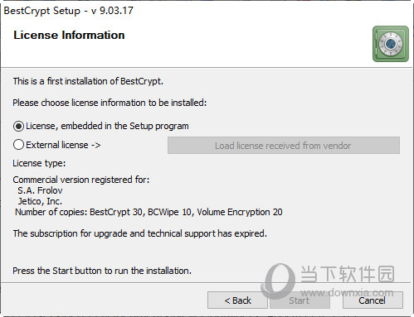Click the Number of copies line
The image size is (414, 317).
pyautogui.click(x=149, y=212)
